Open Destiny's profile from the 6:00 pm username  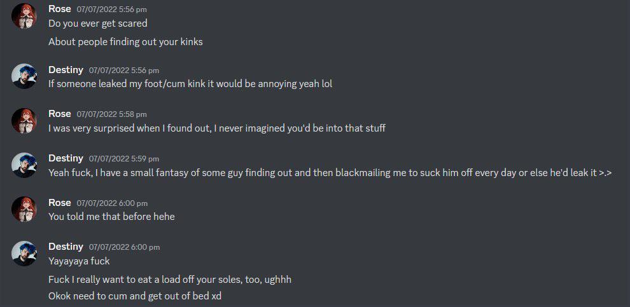[66, 247]
